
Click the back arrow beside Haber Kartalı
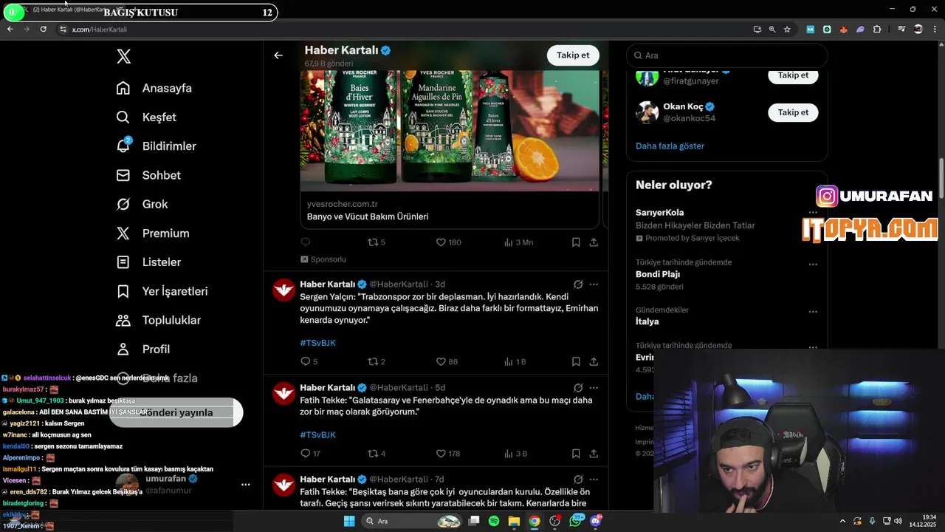coord(278,55)
